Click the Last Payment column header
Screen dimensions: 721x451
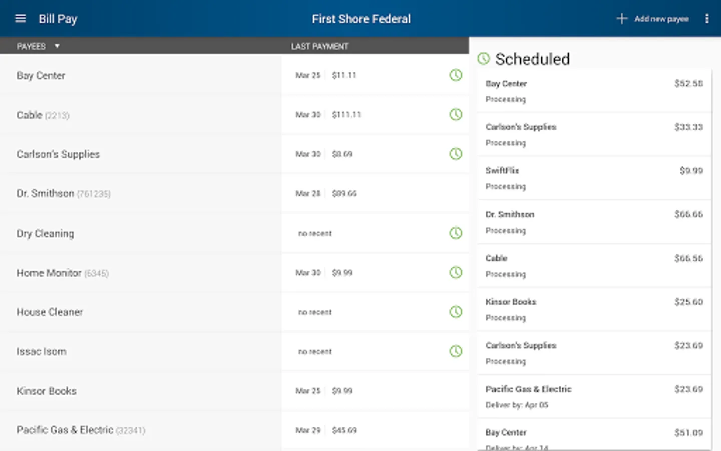tap(320, 46)
